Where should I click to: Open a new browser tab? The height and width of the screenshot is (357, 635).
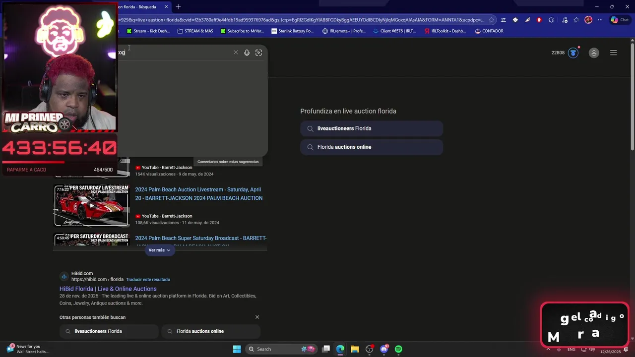coord(178,6)
